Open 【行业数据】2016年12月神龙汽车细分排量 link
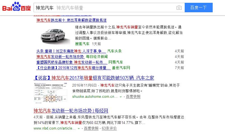Screen dimensions: 225x134 click(x=74, y=68)
